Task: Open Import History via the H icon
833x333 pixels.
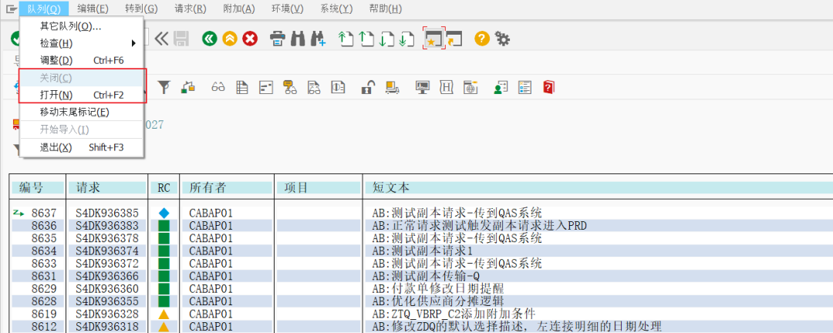Action: [447, 88]
